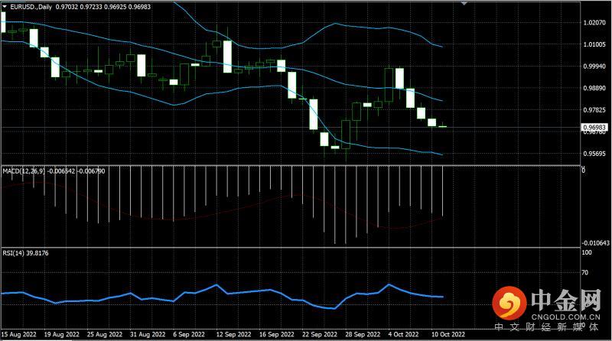Click price level 0.98890 on the axis
This screenshot has height=341, width=612.
594,88
